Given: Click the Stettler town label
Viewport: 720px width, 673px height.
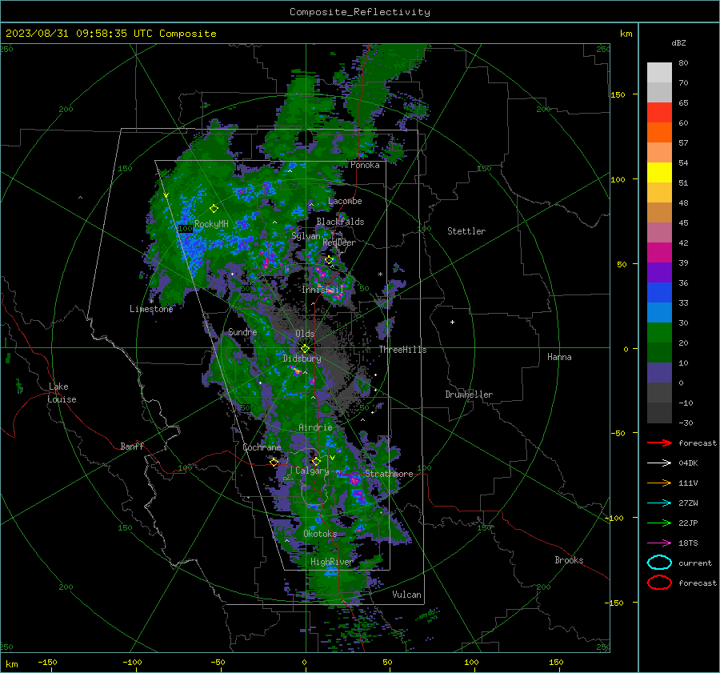Looking at the screenshot, I should [x=466, y=231].
